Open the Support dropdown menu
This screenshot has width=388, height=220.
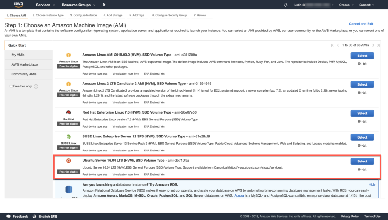(x=366, y=5)
